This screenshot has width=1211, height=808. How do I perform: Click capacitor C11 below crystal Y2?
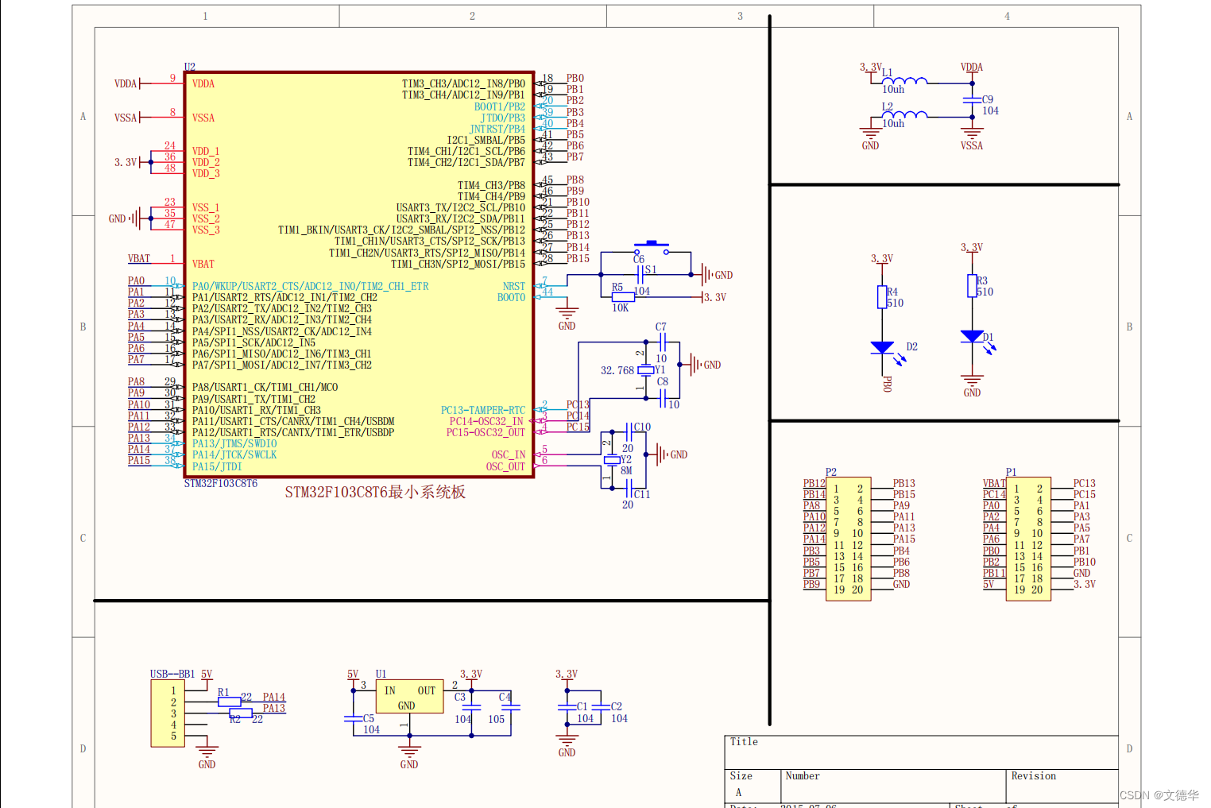pyautogui.click(x=628, y=488)
